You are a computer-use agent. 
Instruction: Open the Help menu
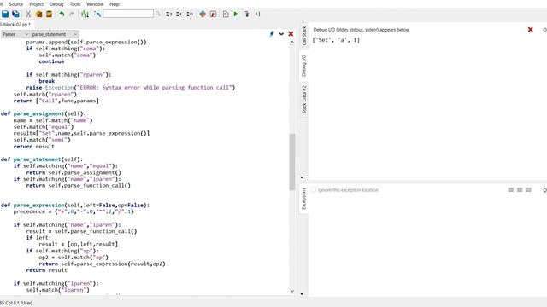point(115,4)
